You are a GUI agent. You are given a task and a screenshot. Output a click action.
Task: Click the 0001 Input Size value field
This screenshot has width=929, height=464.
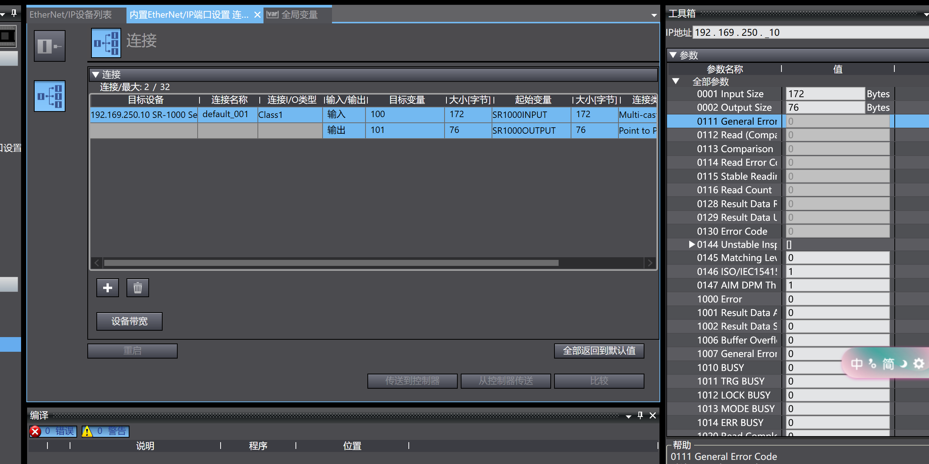tap(825, 94)
